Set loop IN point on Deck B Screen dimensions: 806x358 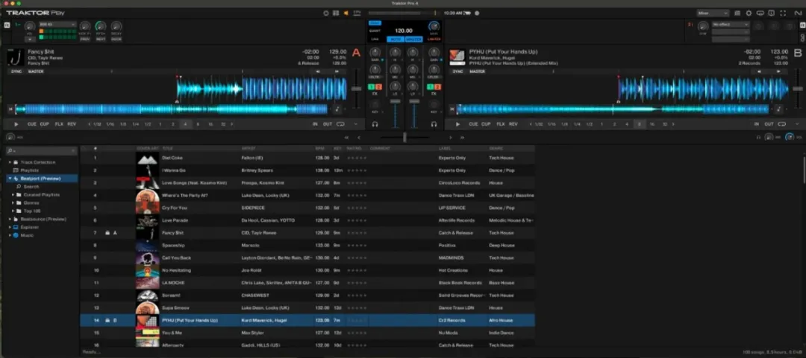[757, 124]
